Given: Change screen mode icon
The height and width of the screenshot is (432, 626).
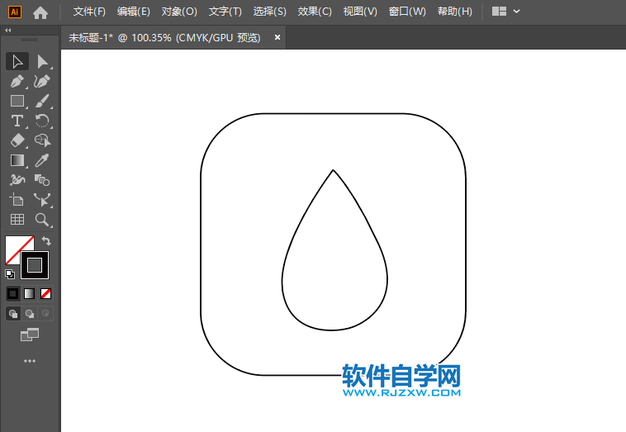Looking at the screenshot, I should tap(30, 335).
